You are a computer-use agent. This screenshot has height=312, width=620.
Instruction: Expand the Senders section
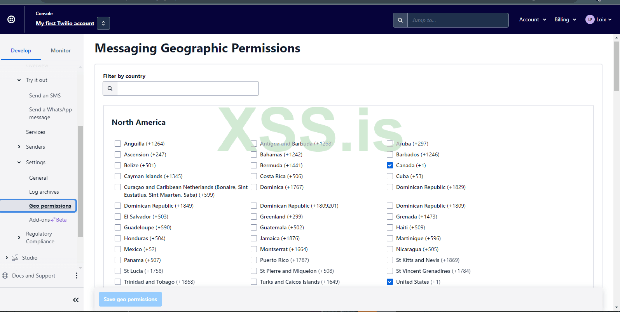tap(19, 147)
